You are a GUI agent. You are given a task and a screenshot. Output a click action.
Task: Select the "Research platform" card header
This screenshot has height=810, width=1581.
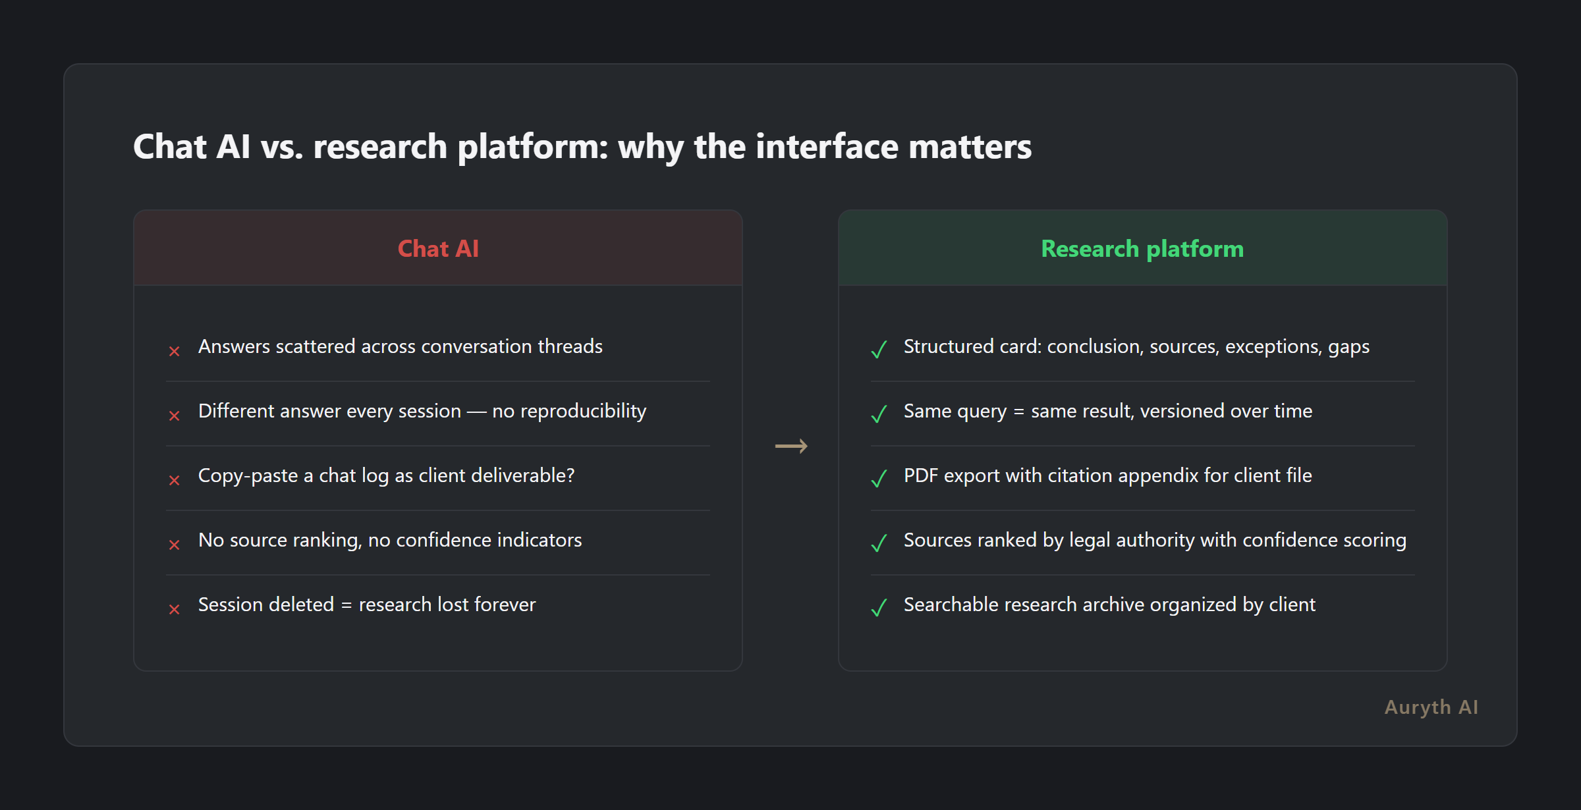pyautogui.click(x=1142, y=248)
